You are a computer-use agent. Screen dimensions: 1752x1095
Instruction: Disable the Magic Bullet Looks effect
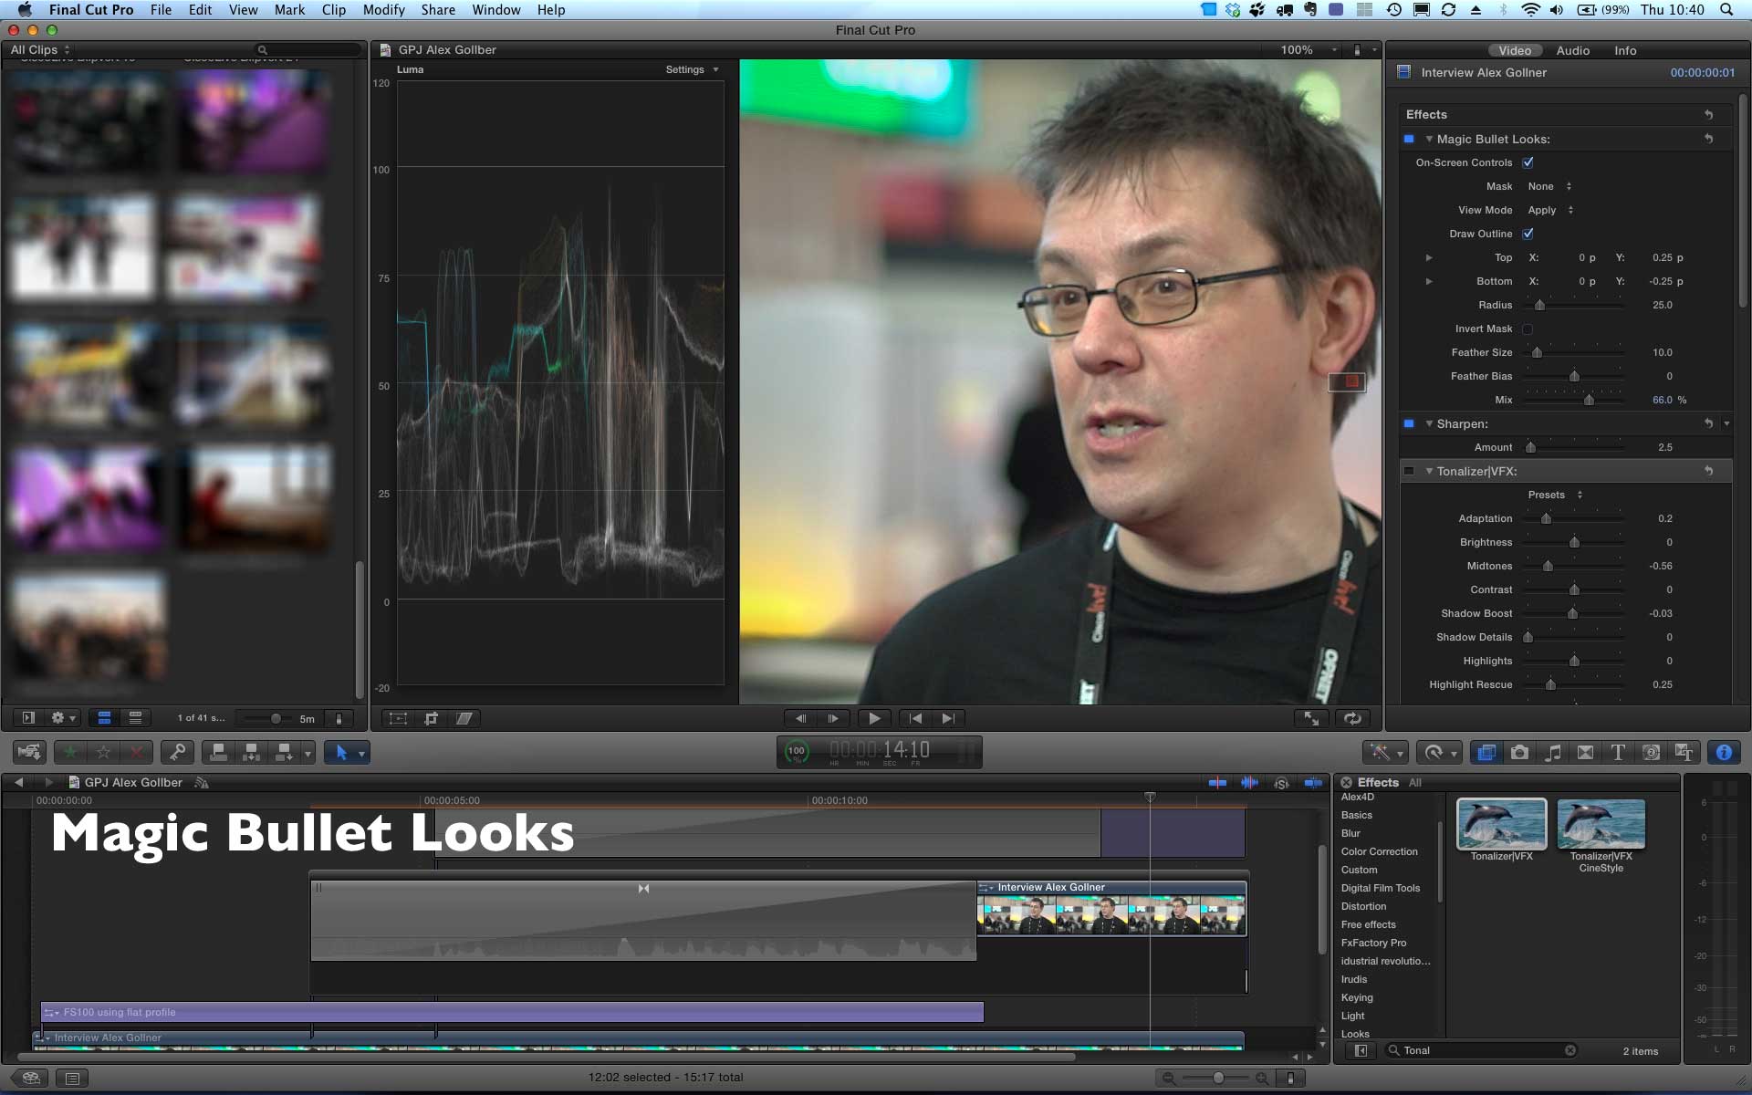(x=1409, y=139)
